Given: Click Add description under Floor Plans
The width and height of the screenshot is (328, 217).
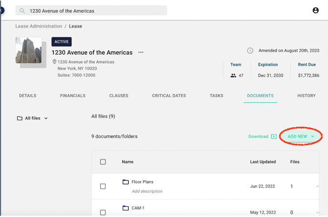Looking at the screenshot, I should [147, 191].
